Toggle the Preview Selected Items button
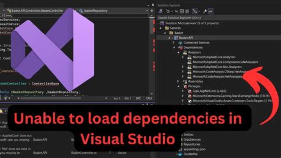The width and height of the screenshot is (281, 158). pos(211,11)
